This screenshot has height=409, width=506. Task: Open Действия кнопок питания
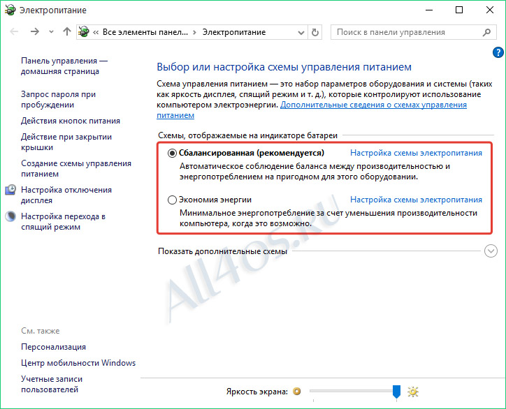(71, 121)
